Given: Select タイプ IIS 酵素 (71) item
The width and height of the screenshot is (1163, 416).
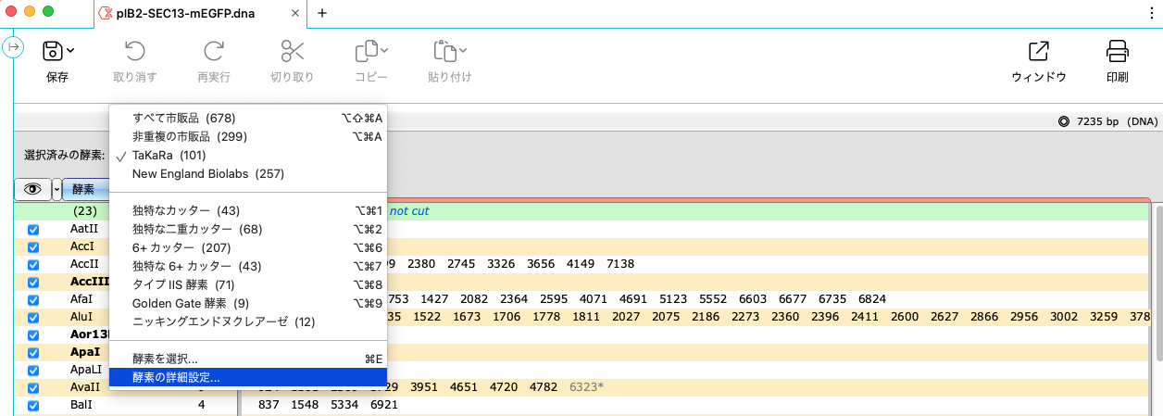Looking at the screenshot, I should [248, 284].
